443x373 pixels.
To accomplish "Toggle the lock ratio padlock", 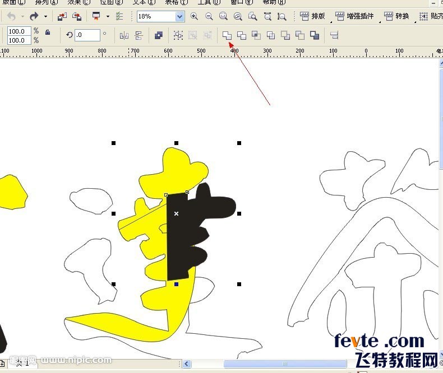I will point(48,32).
